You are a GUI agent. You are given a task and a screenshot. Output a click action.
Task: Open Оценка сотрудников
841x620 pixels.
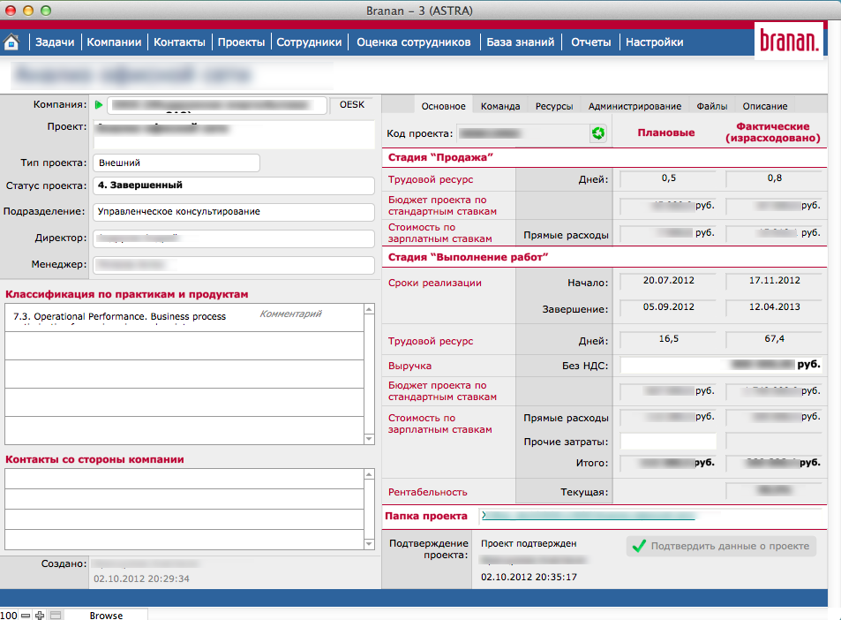414,42
